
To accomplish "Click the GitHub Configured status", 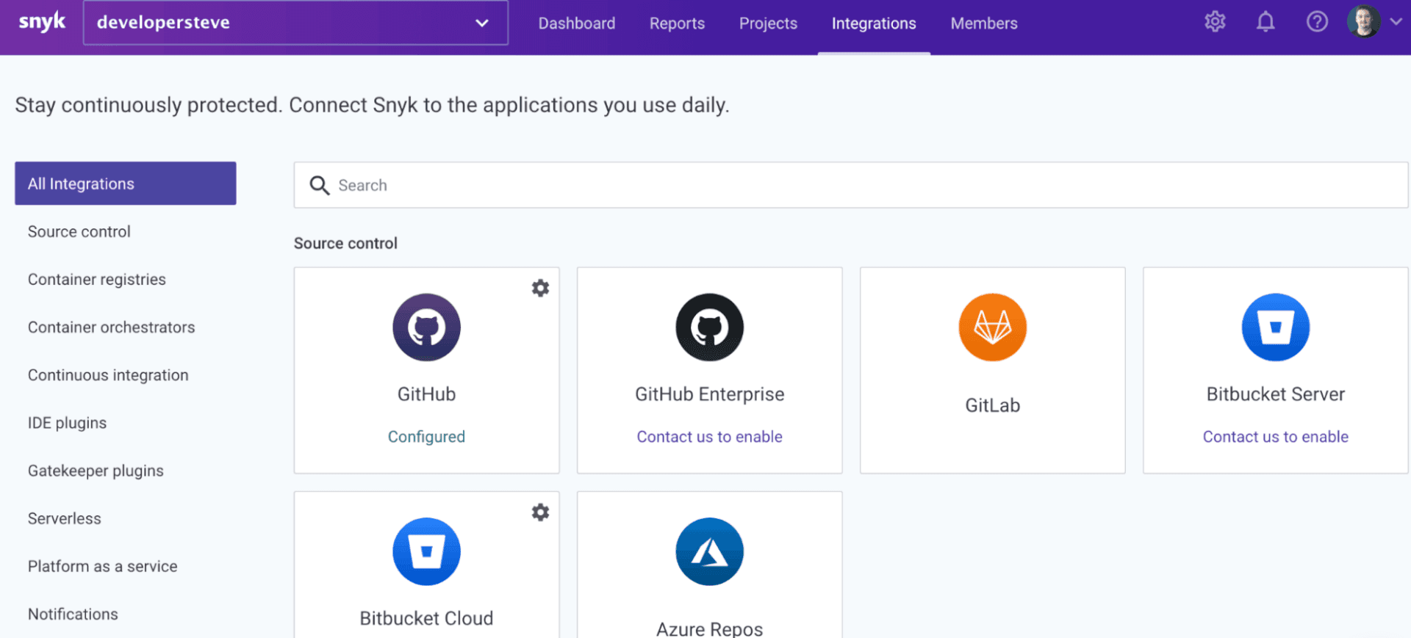I will coord(426,437).
